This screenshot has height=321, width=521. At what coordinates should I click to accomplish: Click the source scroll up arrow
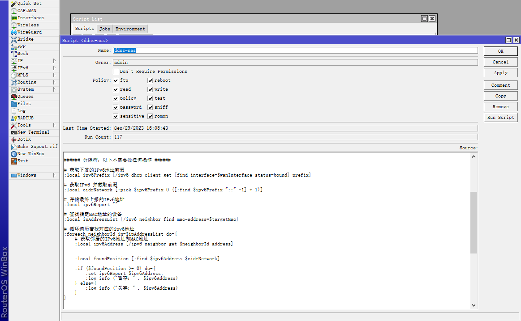point(474,156)
